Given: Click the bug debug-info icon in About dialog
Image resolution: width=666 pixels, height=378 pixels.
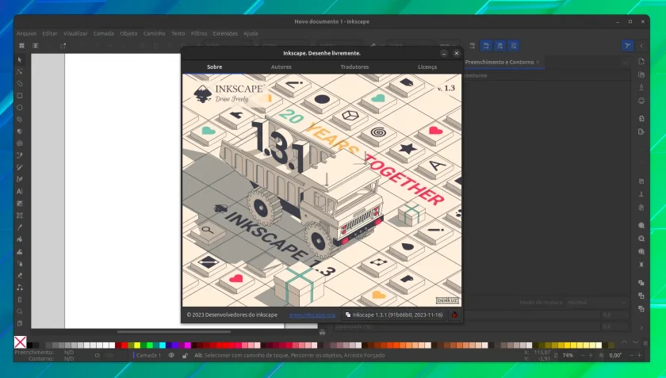Looking at the screenshot, I should coord(454,315).
